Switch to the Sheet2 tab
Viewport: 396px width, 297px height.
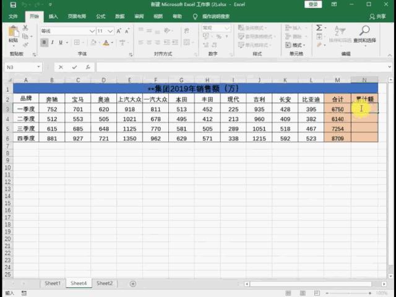(105, 283)
